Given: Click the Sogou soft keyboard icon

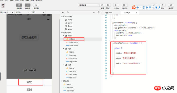Looking at the screenshot, I should (150, 7).
